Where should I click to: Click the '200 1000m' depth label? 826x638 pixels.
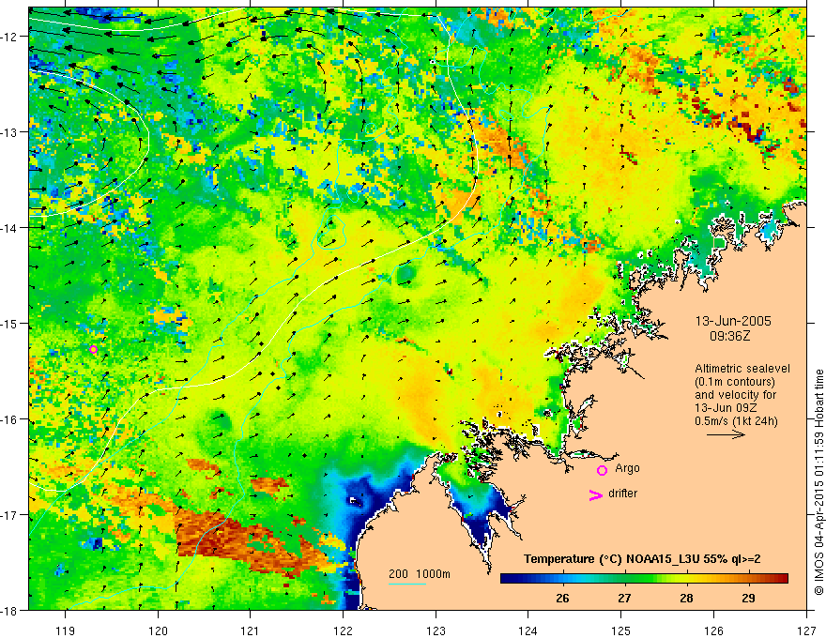click(x=420, y=574)
